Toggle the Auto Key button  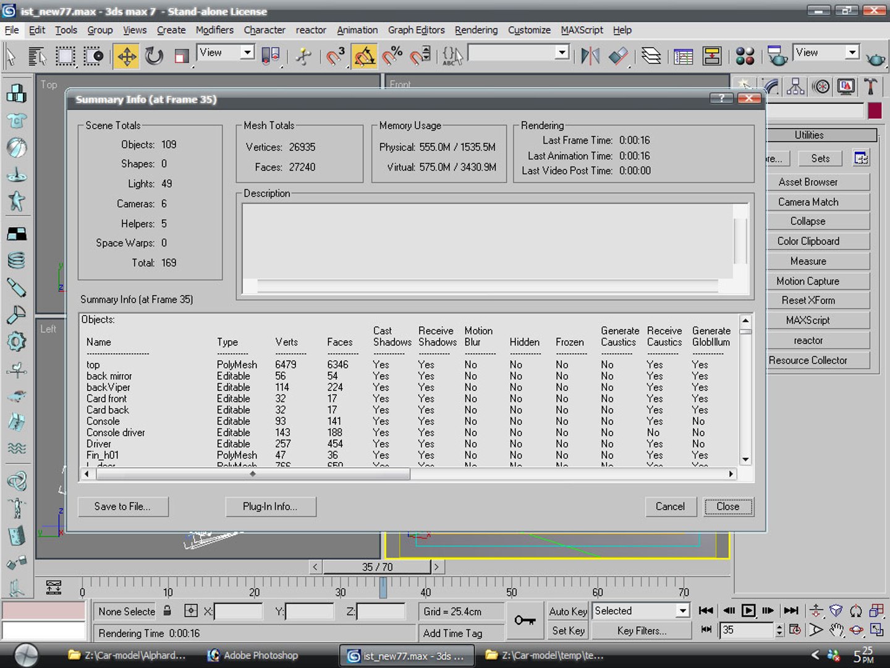568,611
